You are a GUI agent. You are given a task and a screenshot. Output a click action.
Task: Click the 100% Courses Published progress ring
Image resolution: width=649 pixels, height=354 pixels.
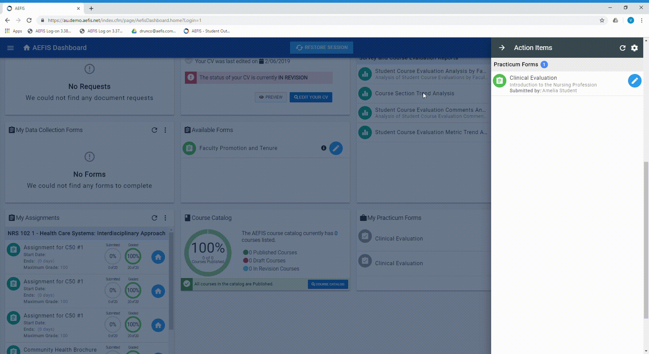click(208, 252)
